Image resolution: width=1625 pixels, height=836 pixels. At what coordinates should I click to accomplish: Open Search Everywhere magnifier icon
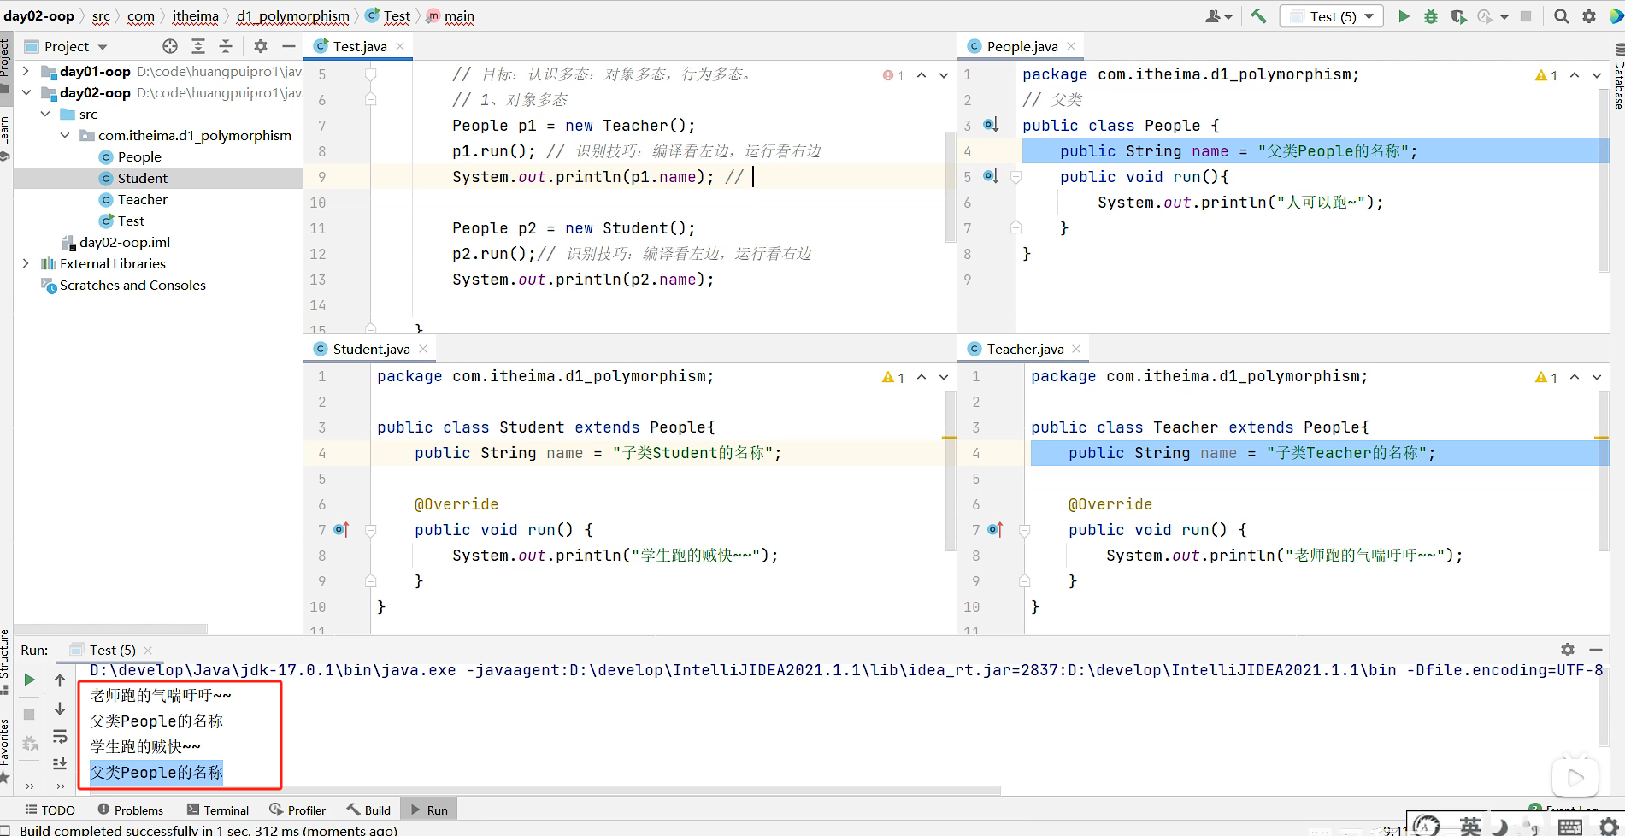point(1561,16)
